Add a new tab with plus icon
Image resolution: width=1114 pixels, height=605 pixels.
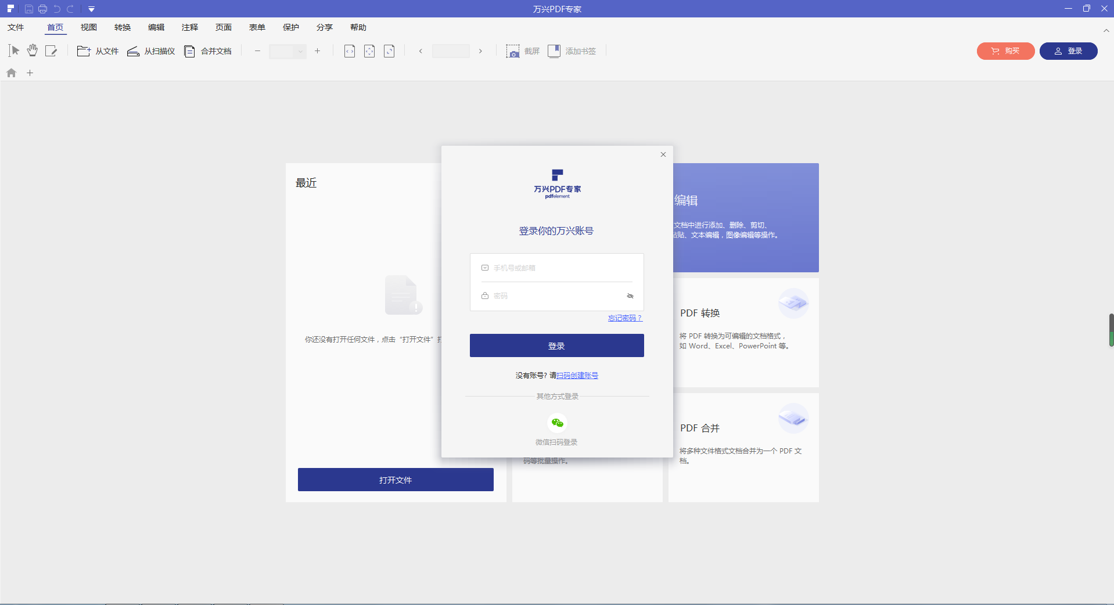pyautogui.click(x=30, y=73)
